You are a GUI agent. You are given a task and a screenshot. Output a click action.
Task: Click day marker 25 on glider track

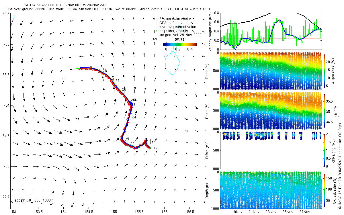click(x=133, y=100)
